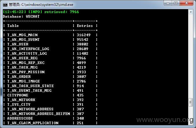Click the entries value 38802

pyautogui.click(x=83, y=44)
